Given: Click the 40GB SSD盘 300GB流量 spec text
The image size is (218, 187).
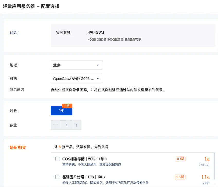Looking at the screenshot, I should 114,40.
